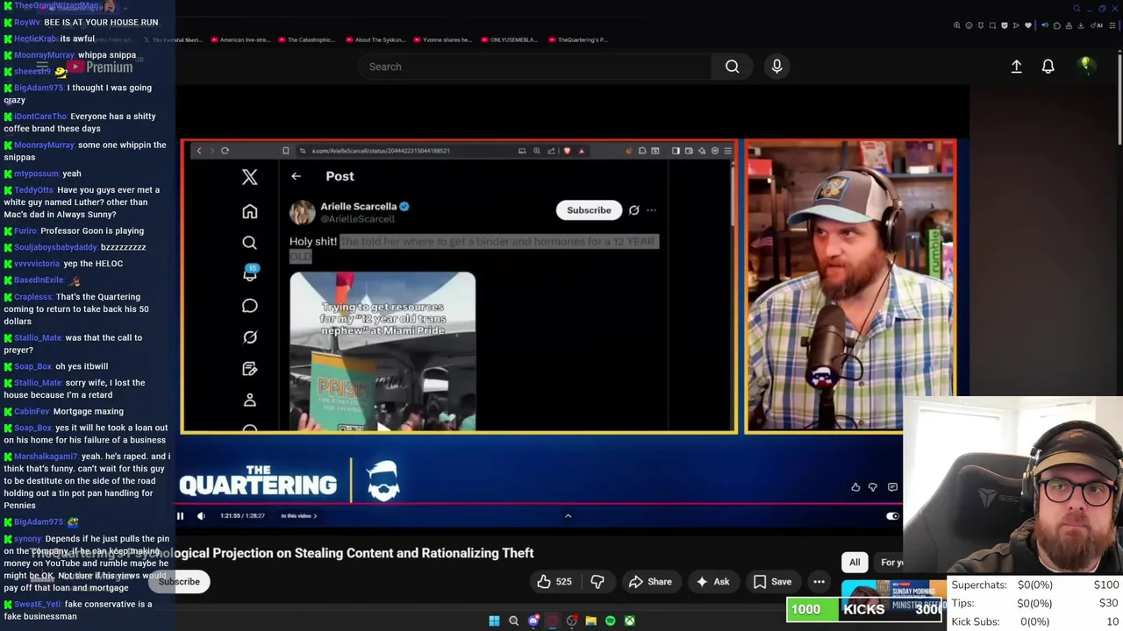1123x631 pixels.
Task: Expand the In this video chapters
Action: [298, 516]
